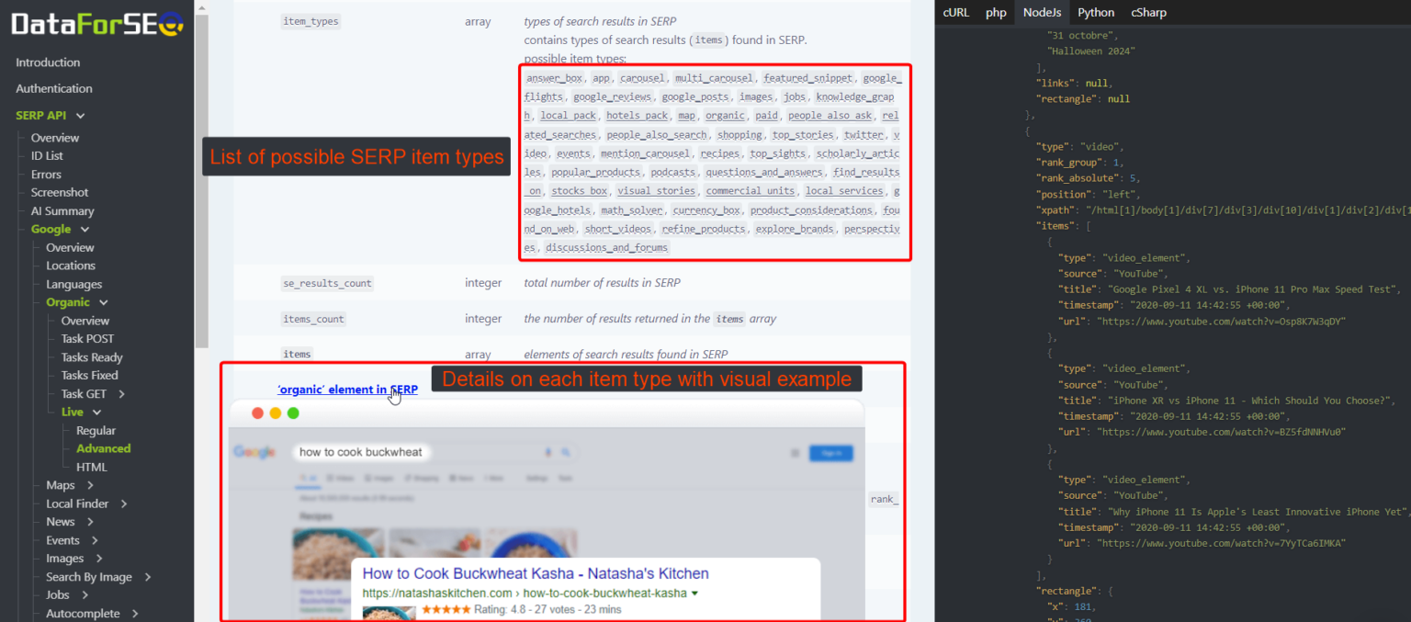Click the green traffic light dot in the example window
The height and width of the screenshot is (622, 1411).
pos(294,413)
